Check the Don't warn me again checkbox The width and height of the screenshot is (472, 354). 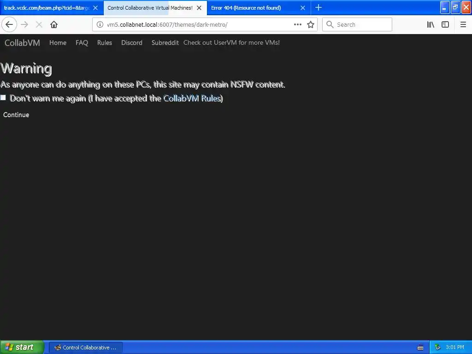(x=3, y=97)
